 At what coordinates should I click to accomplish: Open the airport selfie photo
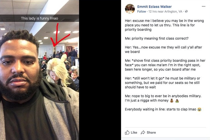[x=39, y=70]
